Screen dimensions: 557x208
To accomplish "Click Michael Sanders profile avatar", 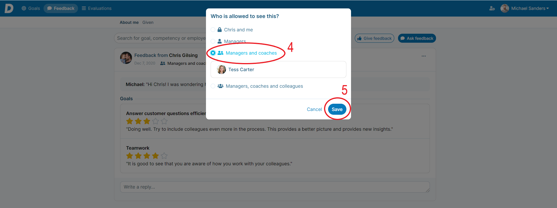I will click(x=505, y=8).
